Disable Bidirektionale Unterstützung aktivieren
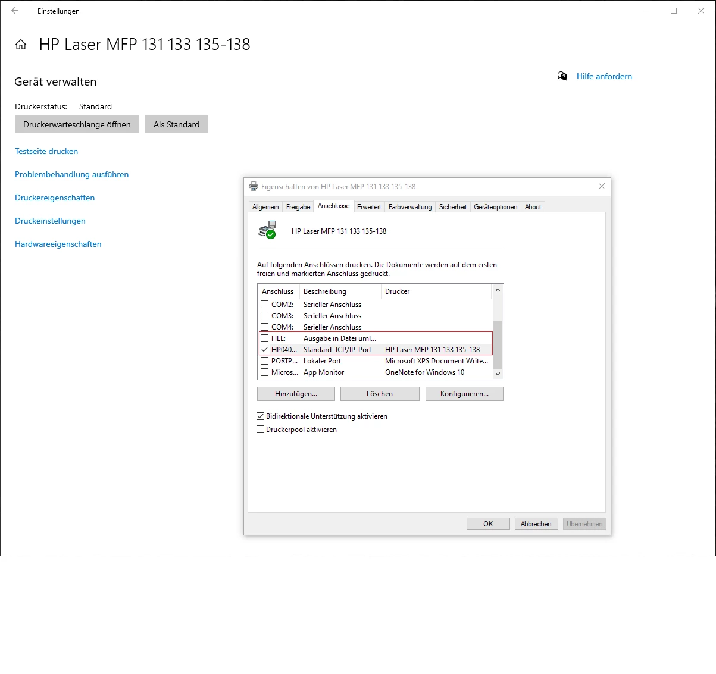The image size is (716, 674). [260, 416]
